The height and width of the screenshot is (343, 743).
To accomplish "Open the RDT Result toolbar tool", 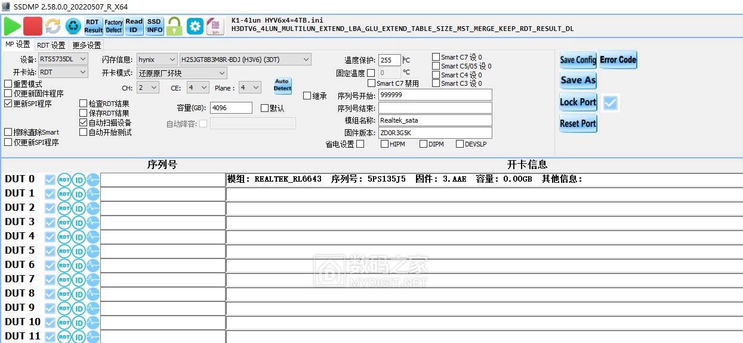I will [93, 27].
